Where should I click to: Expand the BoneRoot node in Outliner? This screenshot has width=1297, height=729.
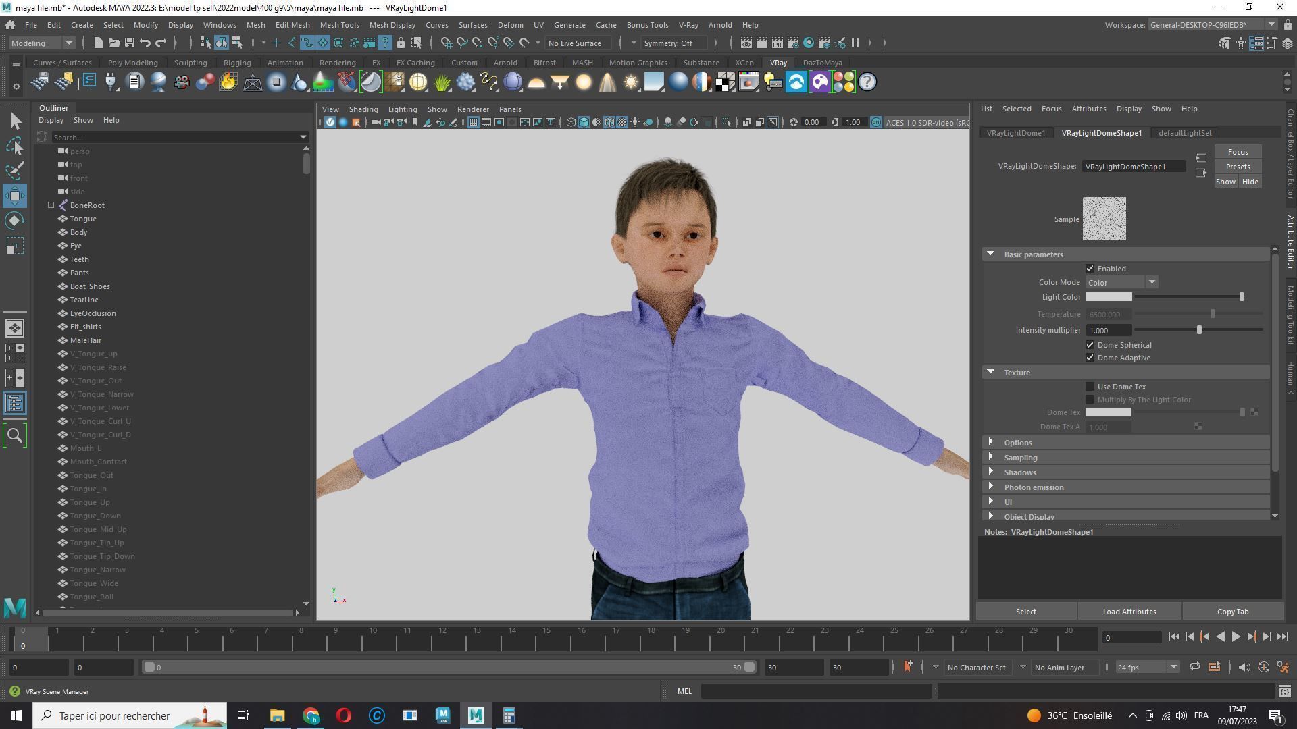point(51,205)
